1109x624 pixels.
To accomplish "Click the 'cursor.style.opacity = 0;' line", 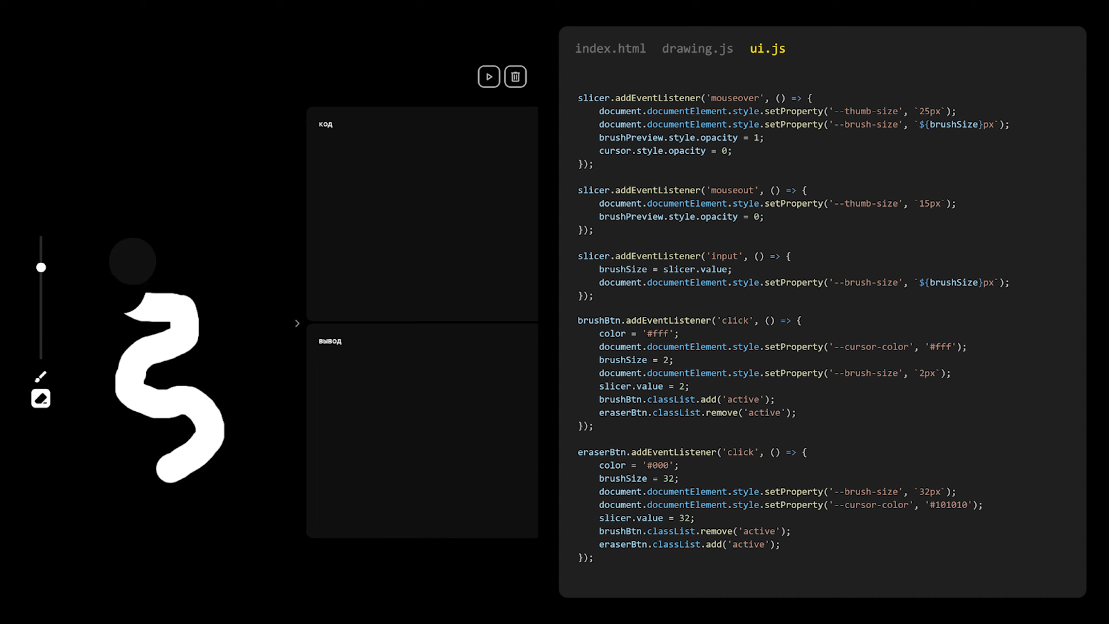I will 665,151.
